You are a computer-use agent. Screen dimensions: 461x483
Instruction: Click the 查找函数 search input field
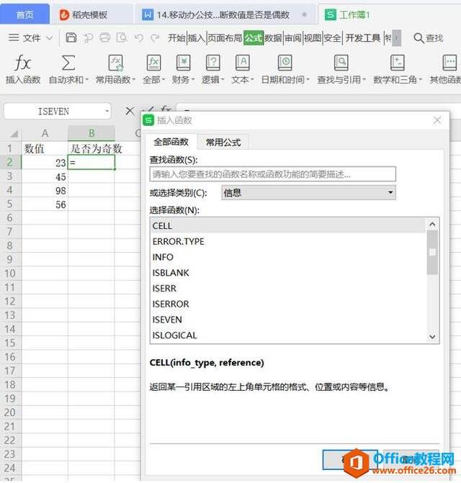coord(273,174)
